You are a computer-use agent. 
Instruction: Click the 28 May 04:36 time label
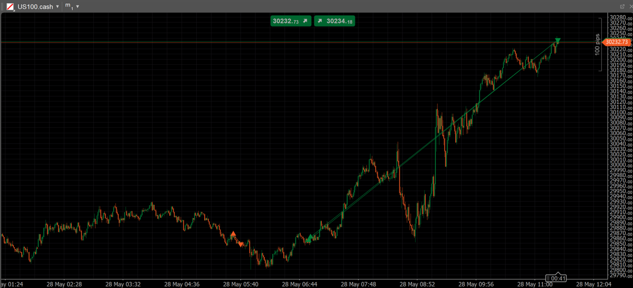coord(181,284)
